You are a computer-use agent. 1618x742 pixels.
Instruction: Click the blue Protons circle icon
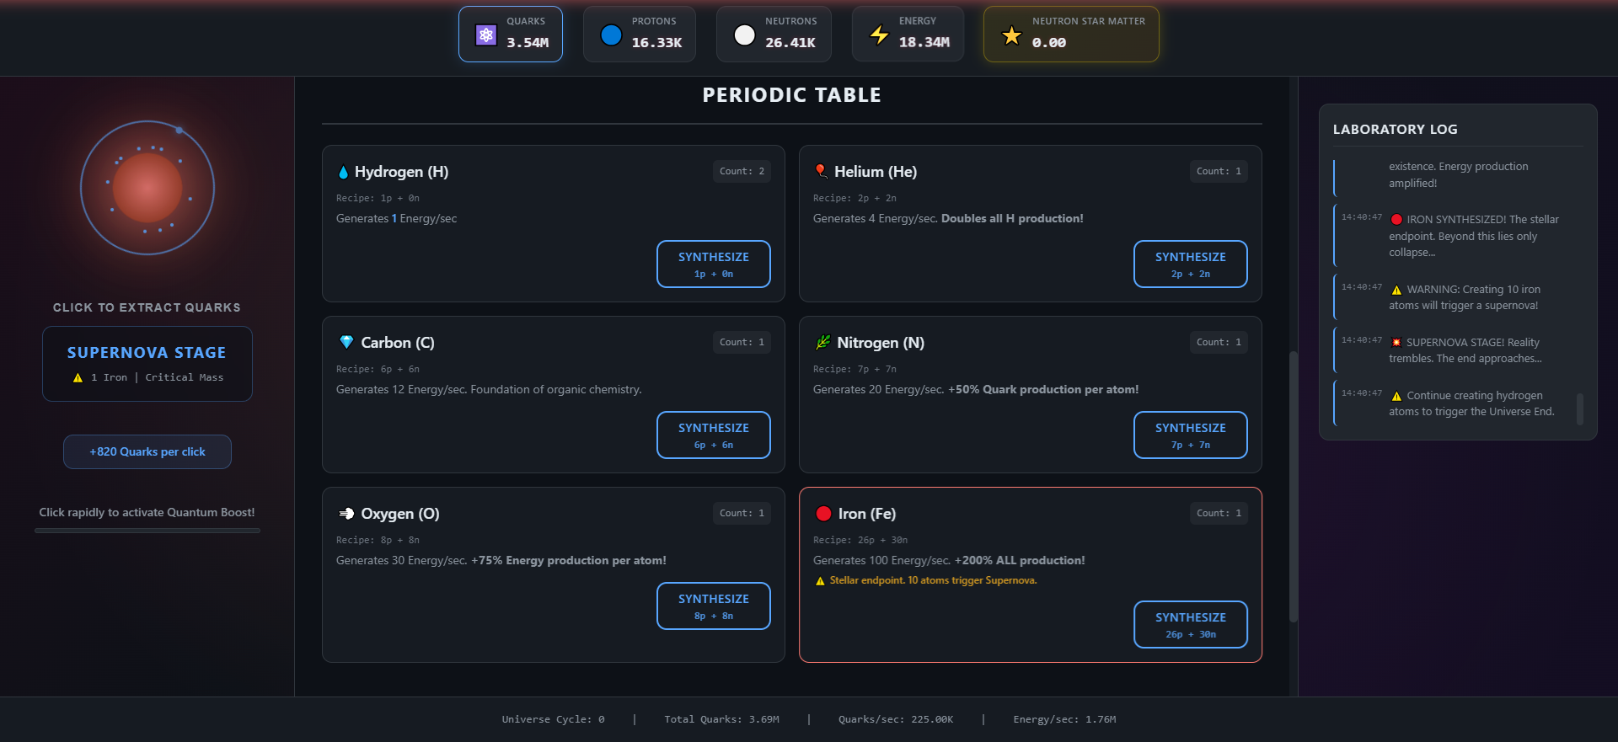611,35
